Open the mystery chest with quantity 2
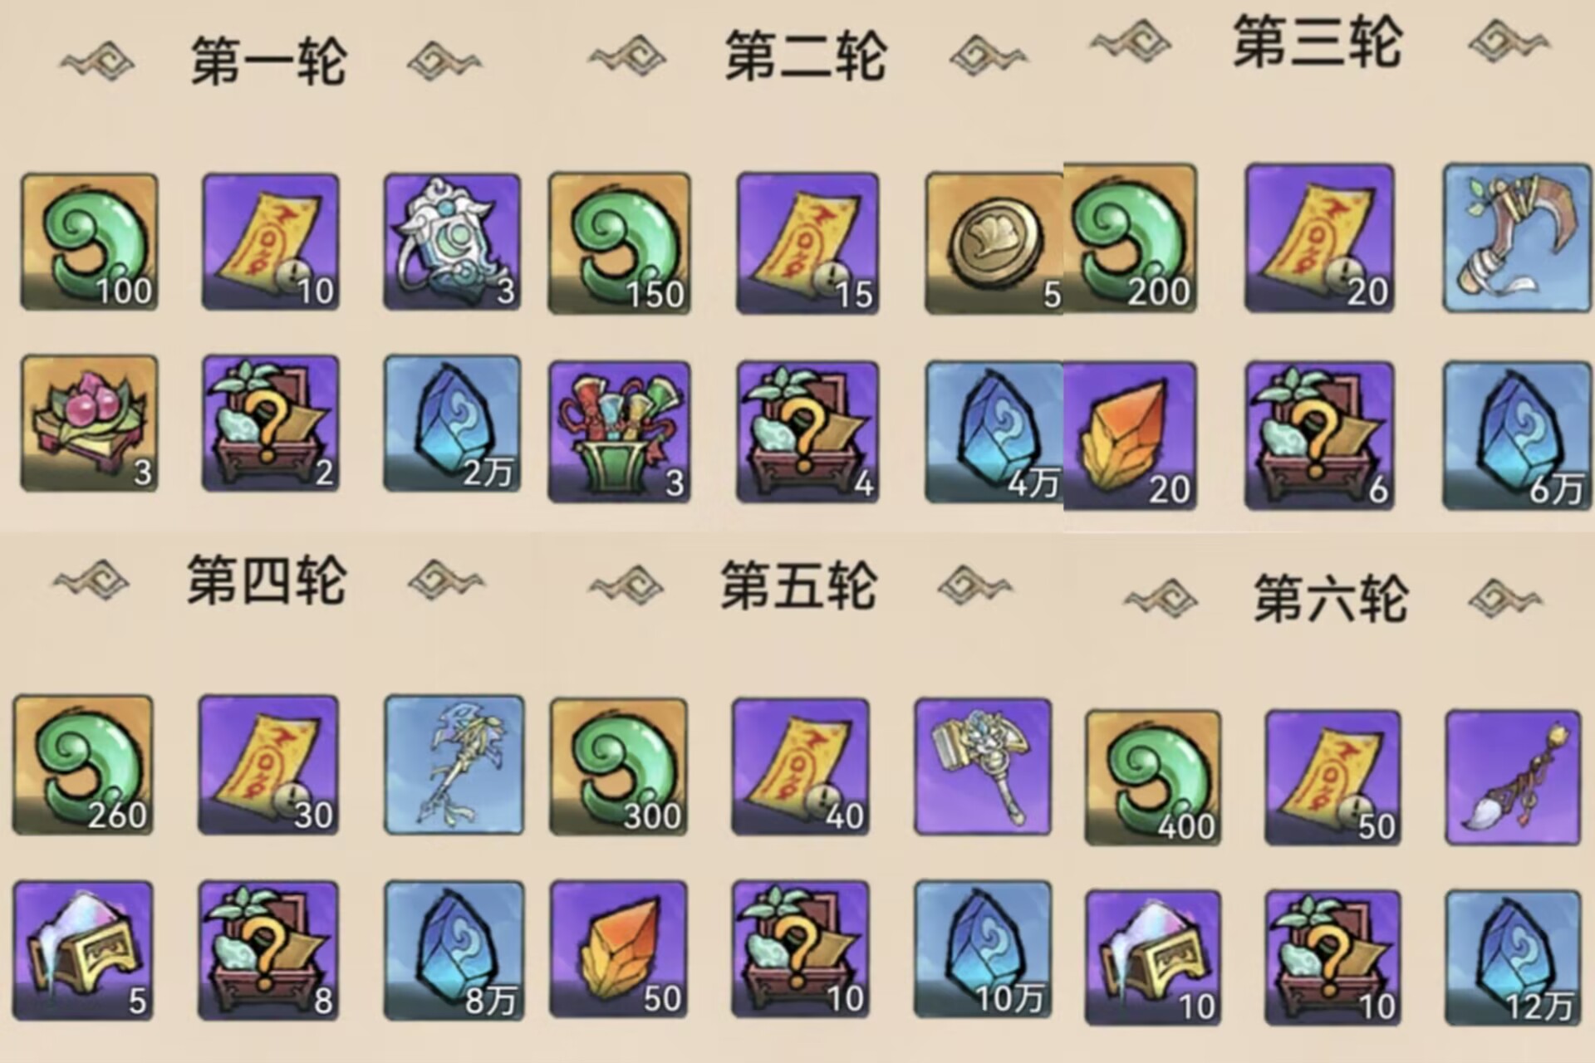This screenshot has height=1063, width=1595. (x=271, y=424)
